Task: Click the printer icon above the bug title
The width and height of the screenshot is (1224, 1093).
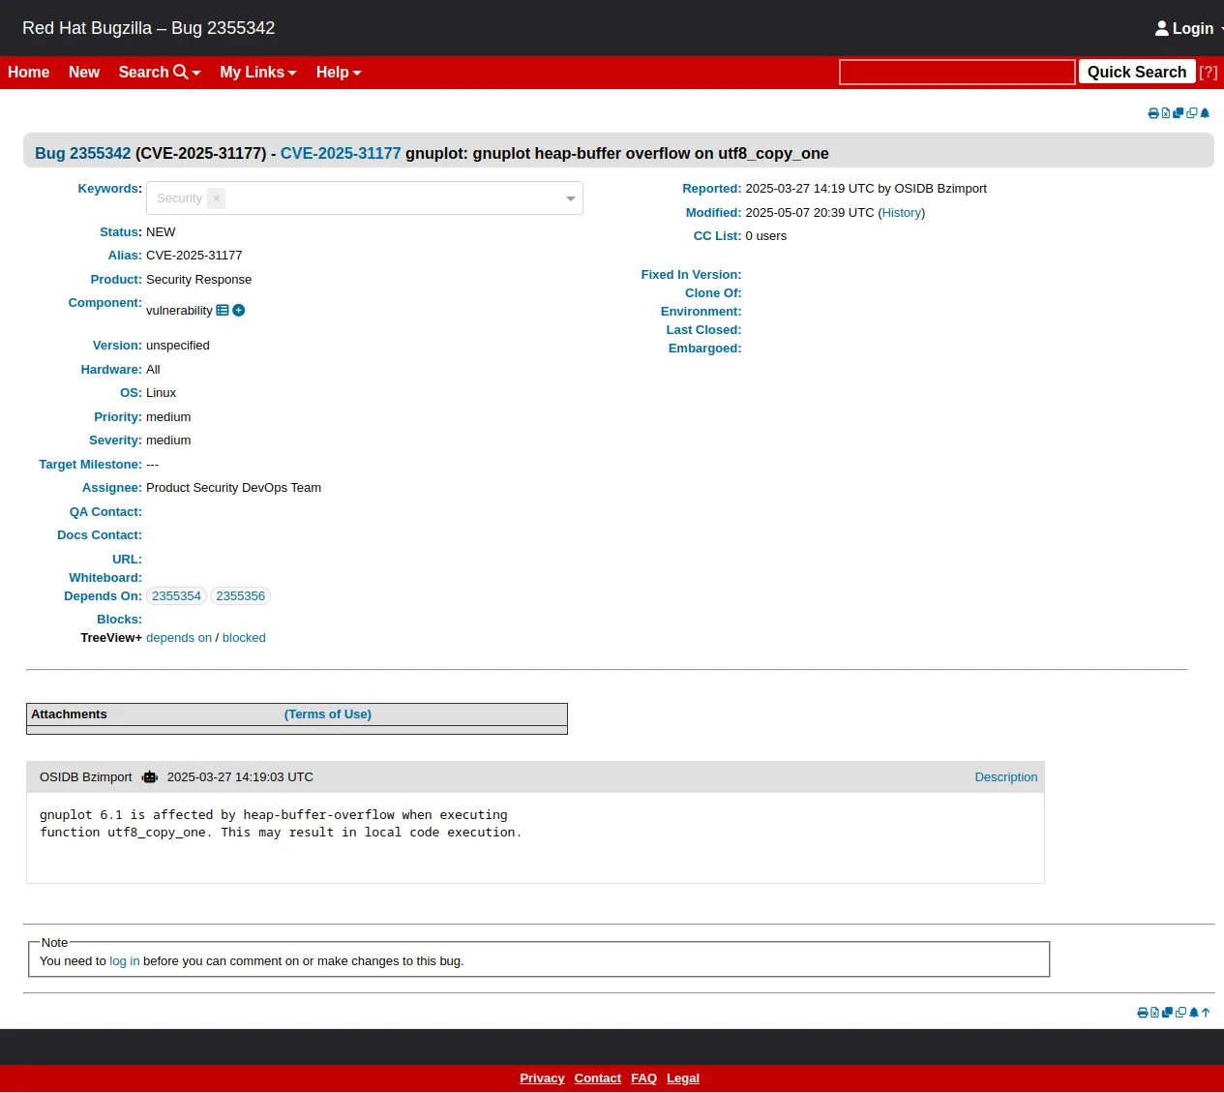Action: (1153, 113)
